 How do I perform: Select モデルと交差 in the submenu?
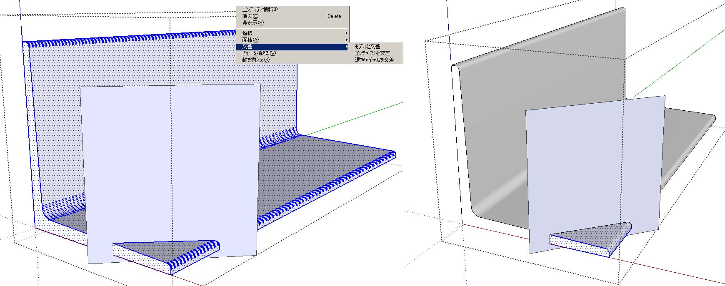376,47
